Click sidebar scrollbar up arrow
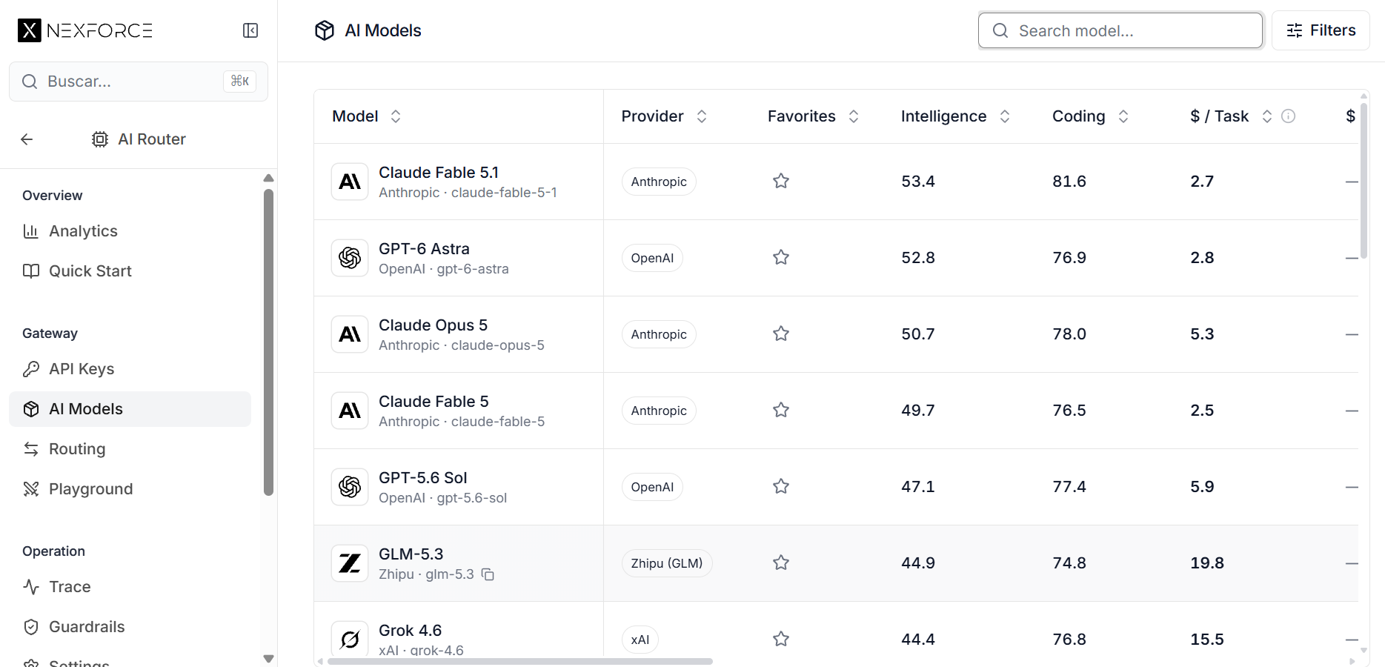Screen dimensions: 1385x667 point(269,178)
